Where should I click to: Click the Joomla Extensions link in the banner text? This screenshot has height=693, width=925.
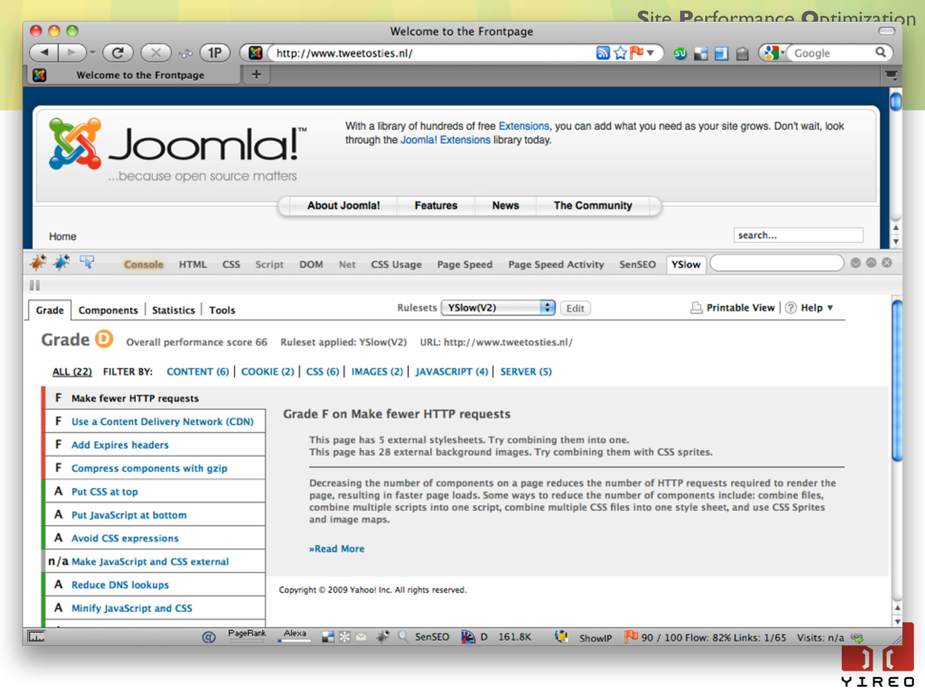445,140
